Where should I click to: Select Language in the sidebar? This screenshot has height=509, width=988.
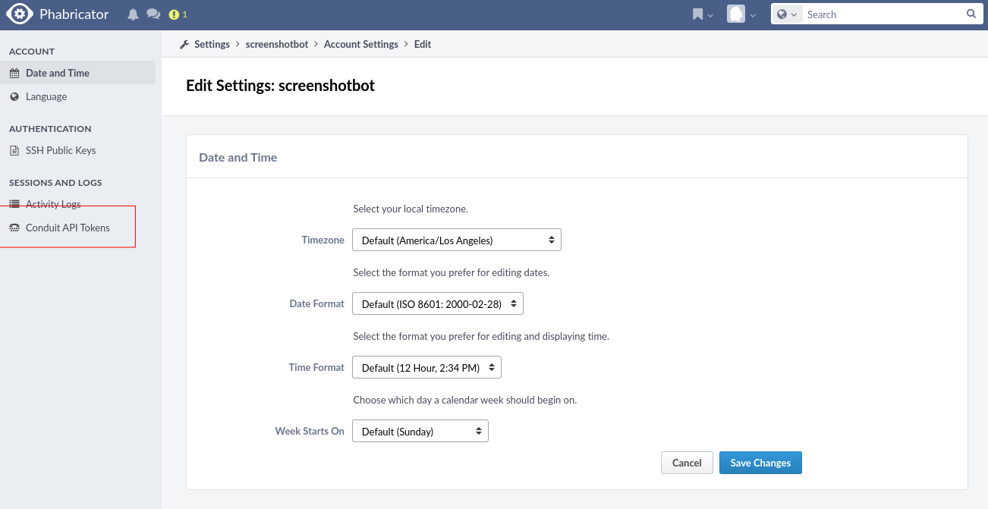[x=46, y=97]
